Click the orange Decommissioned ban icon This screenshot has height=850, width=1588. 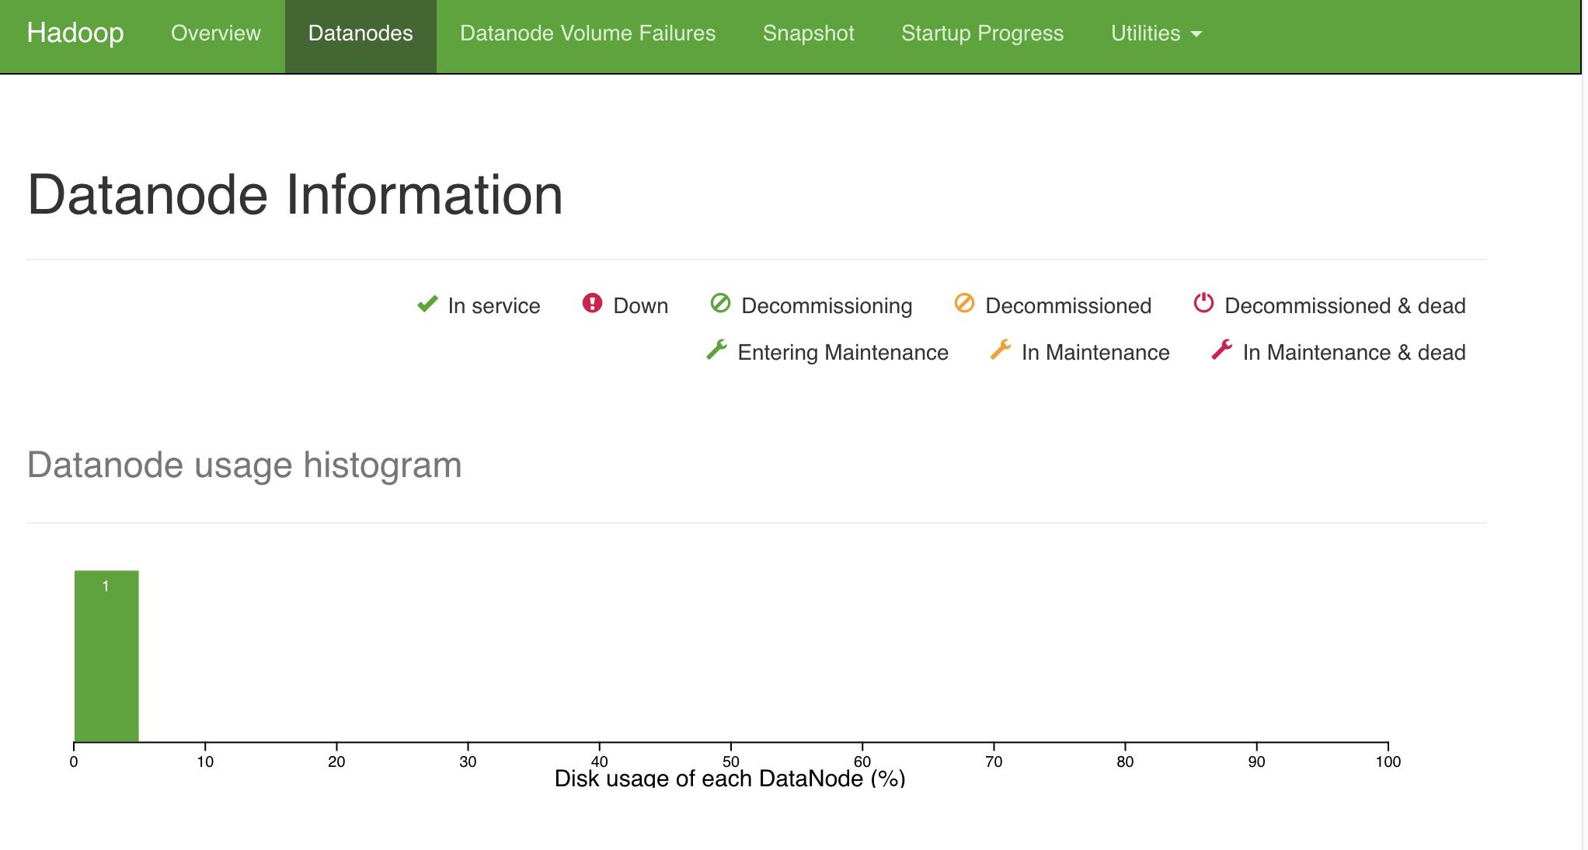coord(964,303)
